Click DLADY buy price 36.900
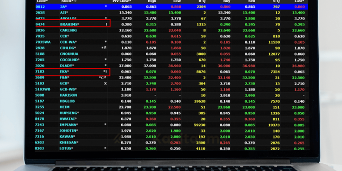The height and width of the screenshot is (171, 342). click(224, 66)
